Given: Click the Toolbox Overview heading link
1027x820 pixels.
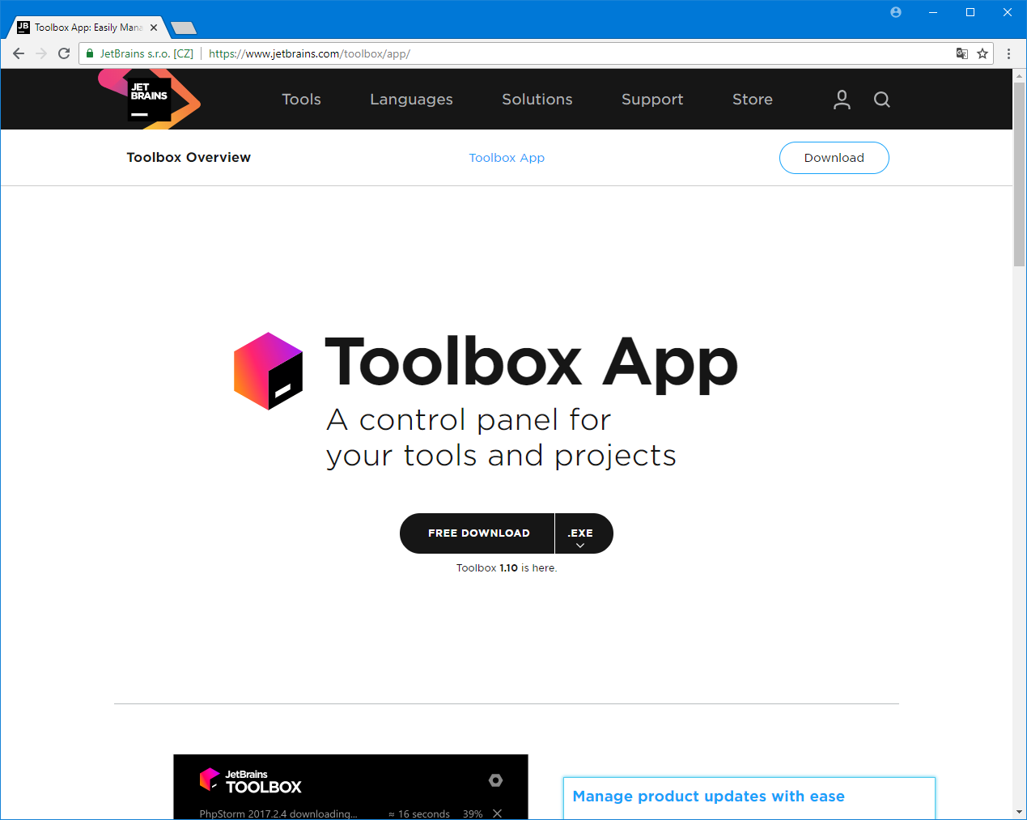Looking at the screenshot, I should click(189, 157).
